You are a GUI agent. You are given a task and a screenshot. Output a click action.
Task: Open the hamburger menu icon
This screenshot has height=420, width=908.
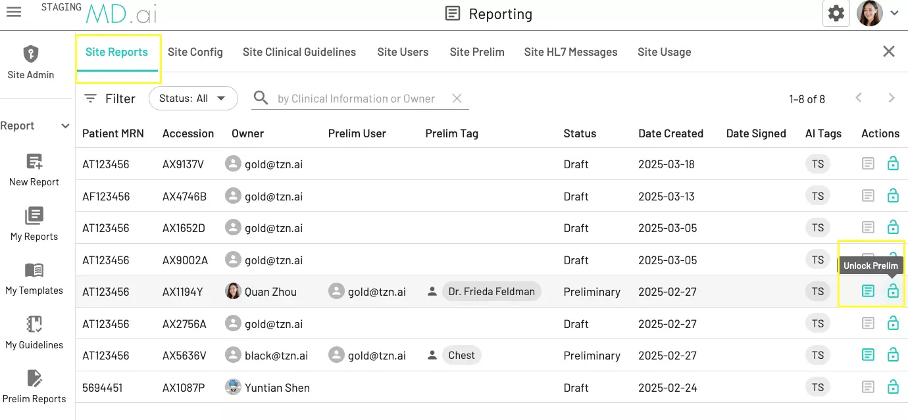click(x=13, y=12)
